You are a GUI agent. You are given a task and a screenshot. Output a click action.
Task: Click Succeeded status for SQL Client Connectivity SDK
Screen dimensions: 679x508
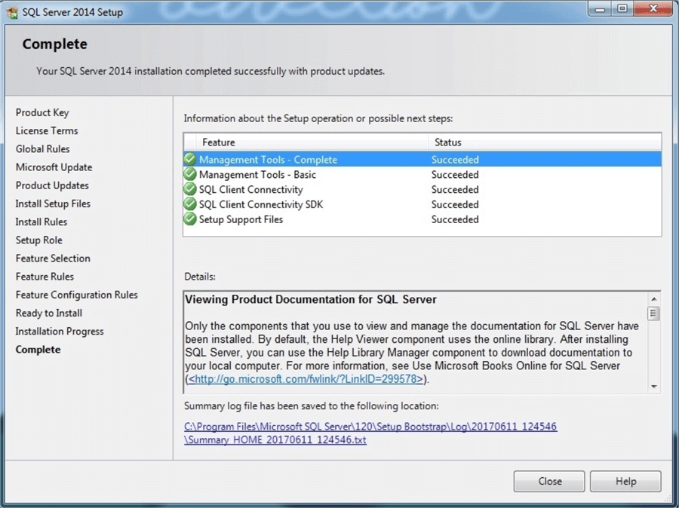tap(455, 205)
